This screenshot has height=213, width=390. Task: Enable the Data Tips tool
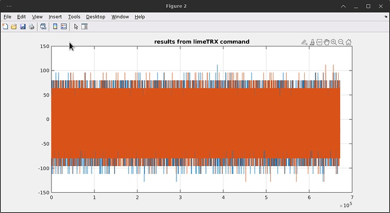pyautogui.click(x=319, y=42)
